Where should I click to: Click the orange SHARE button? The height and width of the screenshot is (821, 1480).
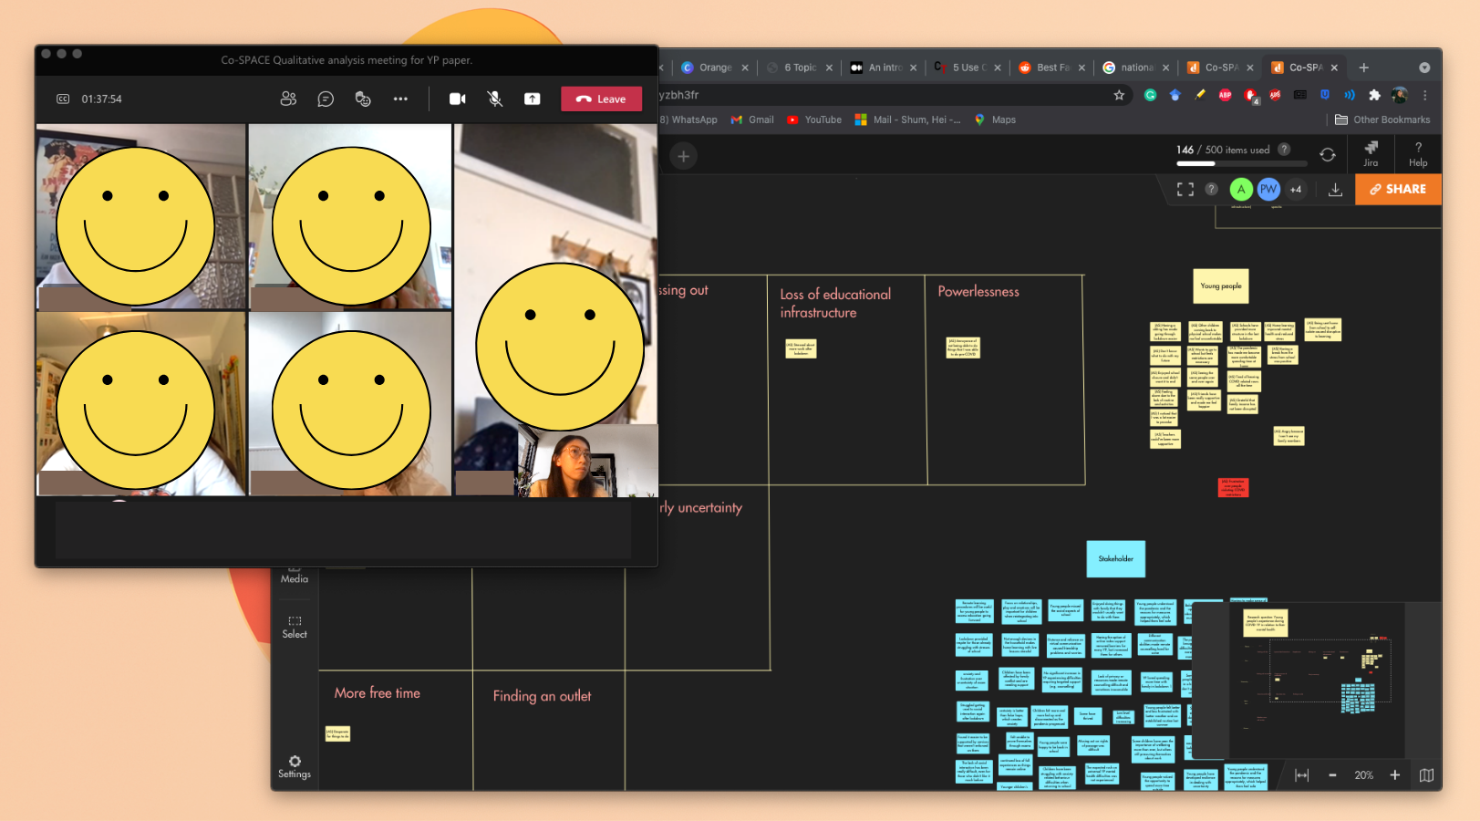click(1398, 189)
